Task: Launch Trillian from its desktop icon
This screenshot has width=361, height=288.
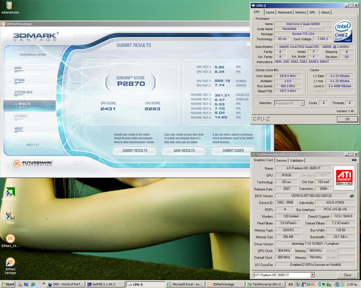Action: tap(10, 217)
